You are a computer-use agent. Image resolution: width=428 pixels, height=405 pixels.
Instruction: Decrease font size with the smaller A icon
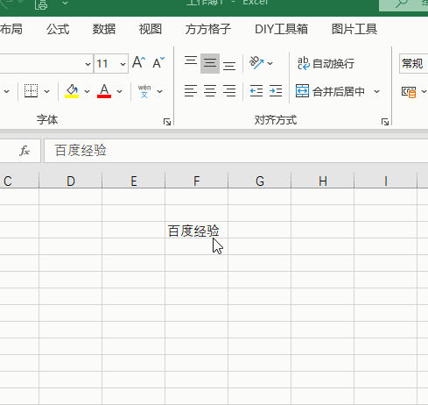click(158, 63)
